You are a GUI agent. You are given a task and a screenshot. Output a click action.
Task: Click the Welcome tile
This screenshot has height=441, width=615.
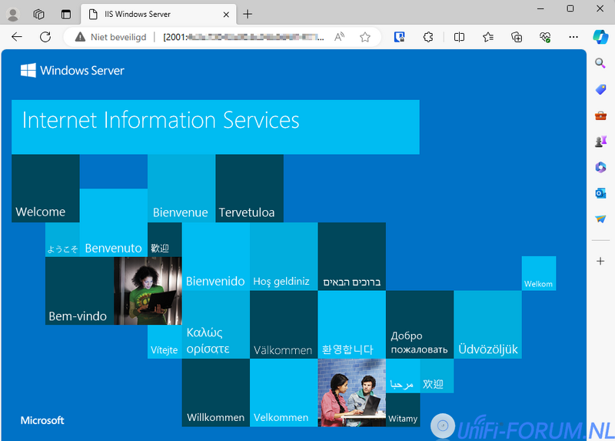(x=45, y=189)
